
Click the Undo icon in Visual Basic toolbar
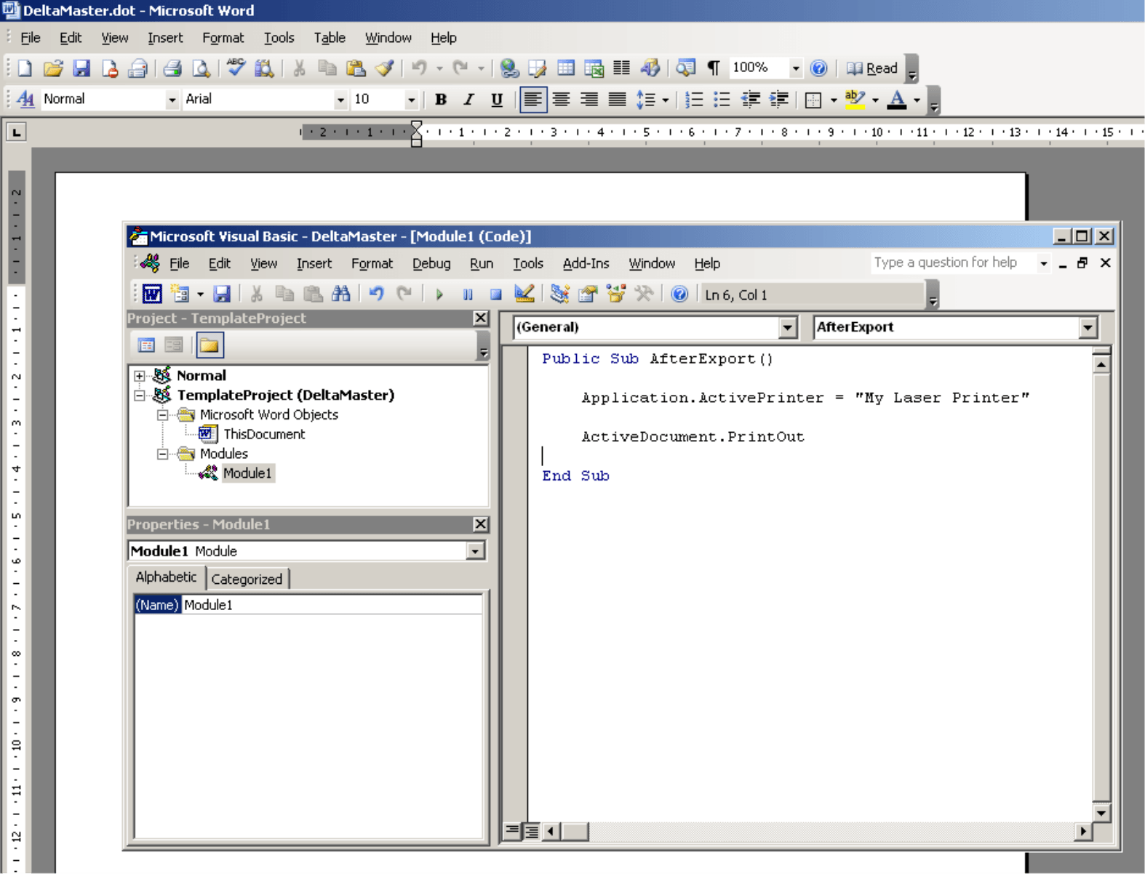[x=376, y=294]
